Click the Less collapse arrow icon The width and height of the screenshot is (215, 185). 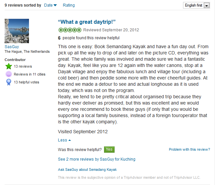tap(69, 140)
